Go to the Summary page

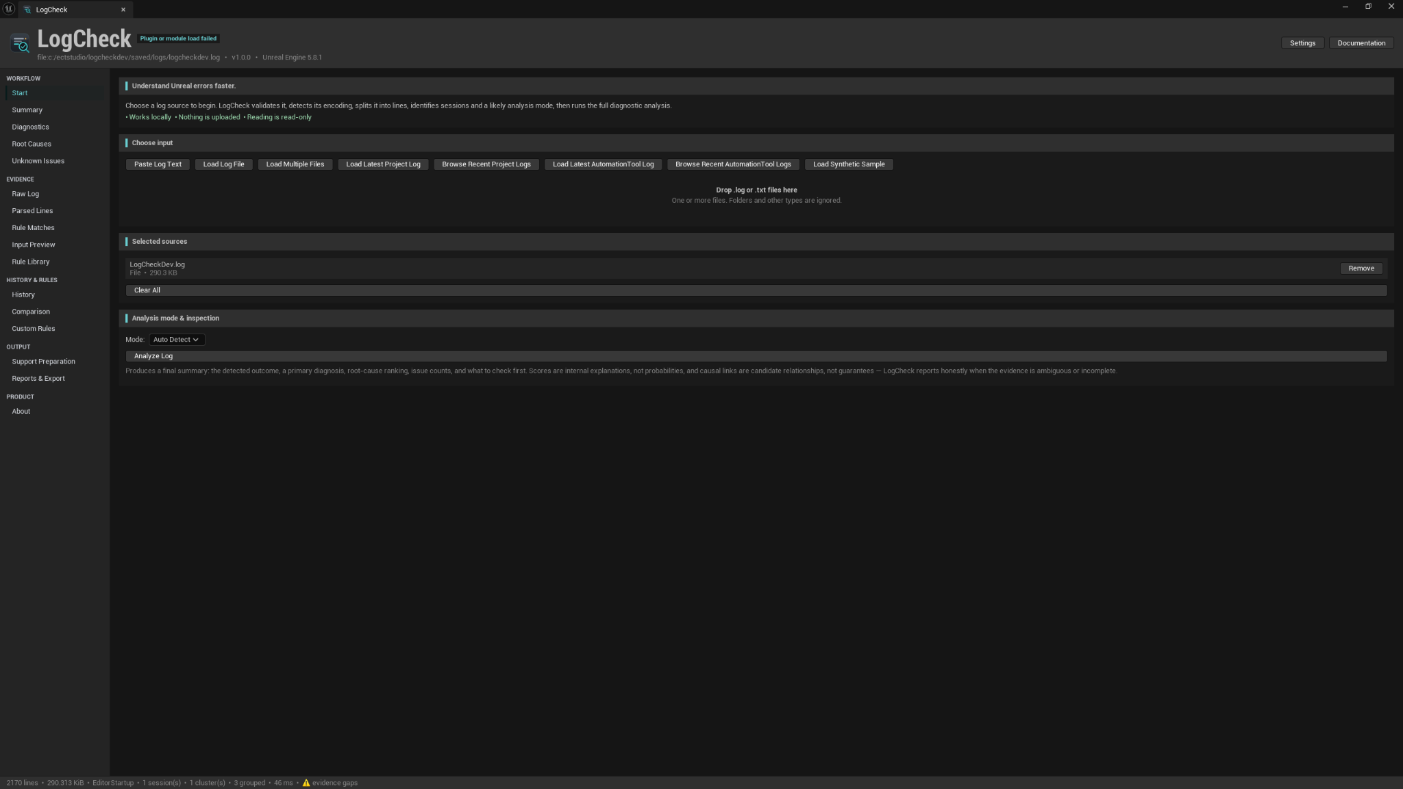(55, 110)
